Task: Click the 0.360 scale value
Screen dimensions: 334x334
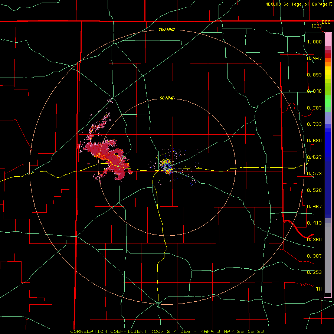Action: (x=314, y=239)
